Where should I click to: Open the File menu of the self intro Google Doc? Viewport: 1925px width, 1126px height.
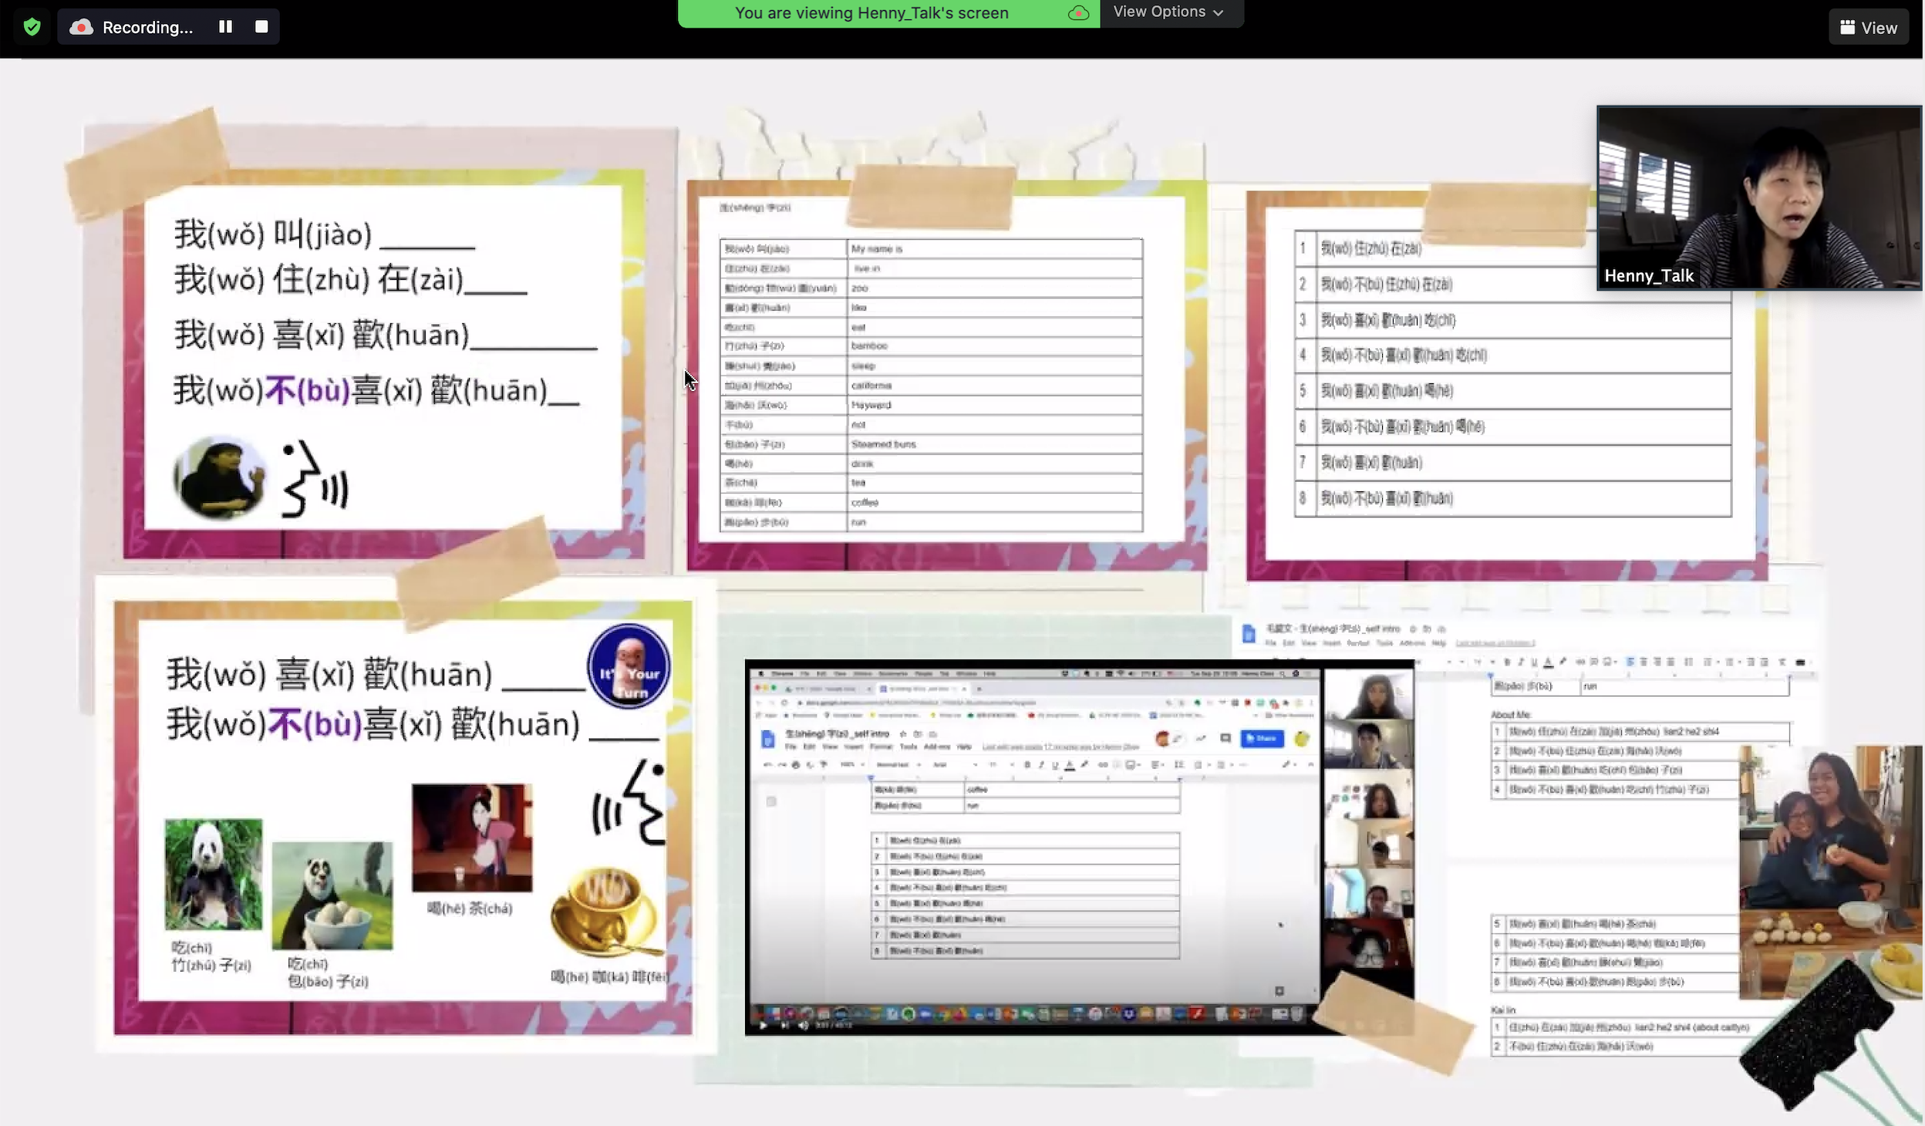click(x=1271, y=642)
